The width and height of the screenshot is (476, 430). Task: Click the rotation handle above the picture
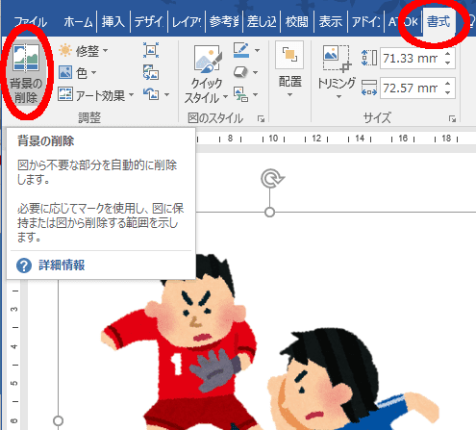tap(272, 178)
